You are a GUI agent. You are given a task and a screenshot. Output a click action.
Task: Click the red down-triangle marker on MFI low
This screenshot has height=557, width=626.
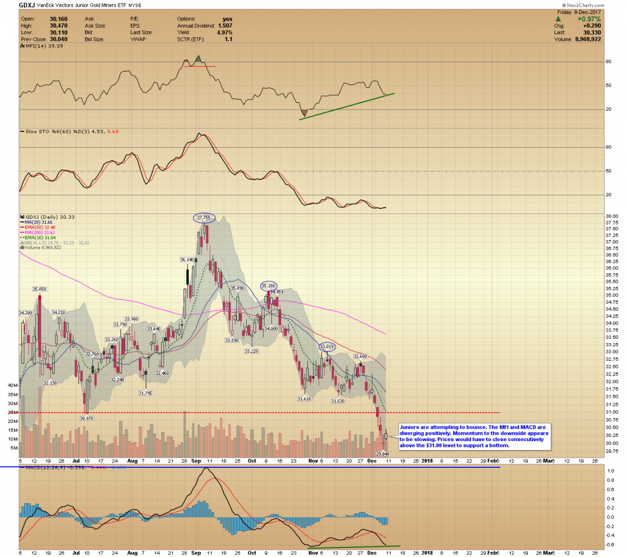coord(304,113)
